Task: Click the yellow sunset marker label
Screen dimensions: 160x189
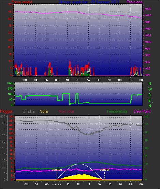Action: pyautogui.click(x=105, y=170)
